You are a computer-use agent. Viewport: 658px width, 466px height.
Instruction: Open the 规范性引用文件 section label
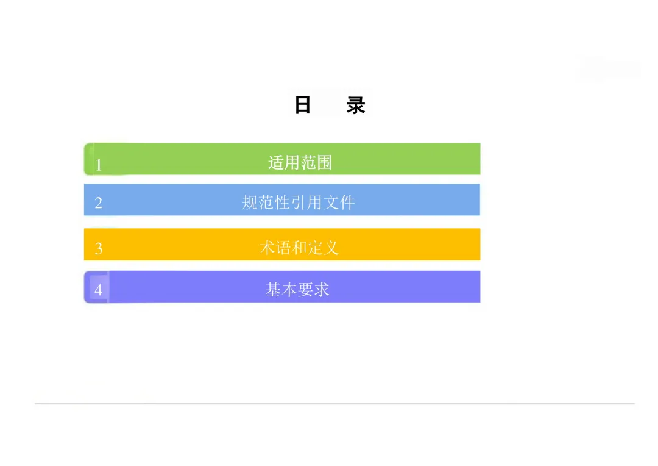coord(299,203)
